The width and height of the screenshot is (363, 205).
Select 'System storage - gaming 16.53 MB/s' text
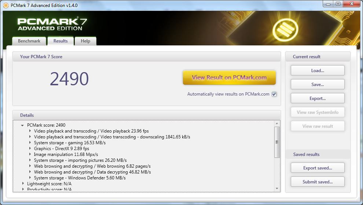pos(70,143)
